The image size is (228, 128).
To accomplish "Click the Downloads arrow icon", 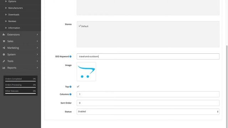I will 6,15.
